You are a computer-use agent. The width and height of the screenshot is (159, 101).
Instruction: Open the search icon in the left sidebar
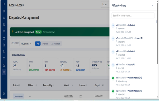point(4,4)
